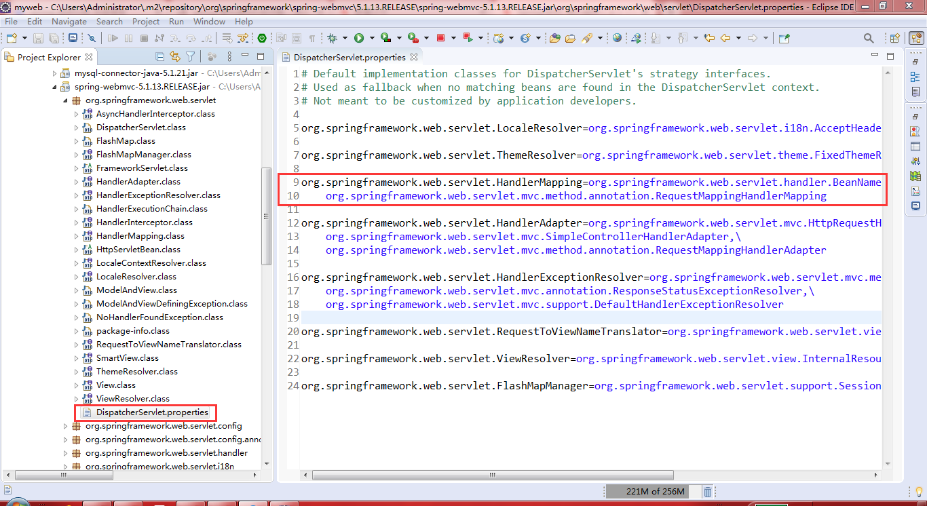
Task: Click the RequestMappingHandlerMapping text on line 10
Action: tap(740, 196)
